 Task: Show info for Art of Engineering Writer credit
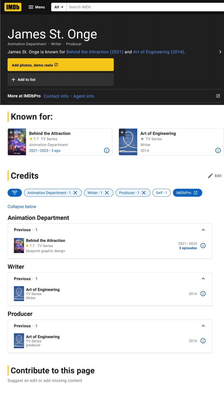203,294
